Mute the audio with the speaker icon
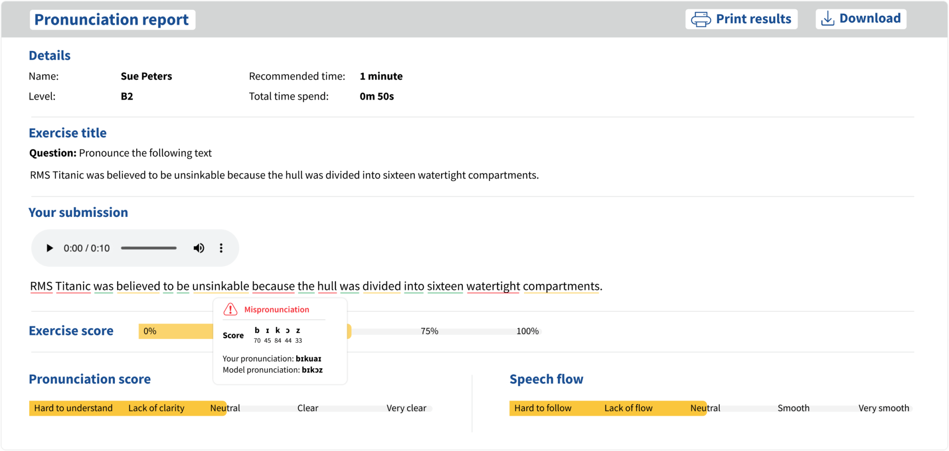The image size is (949, 451). pos(199,248)
